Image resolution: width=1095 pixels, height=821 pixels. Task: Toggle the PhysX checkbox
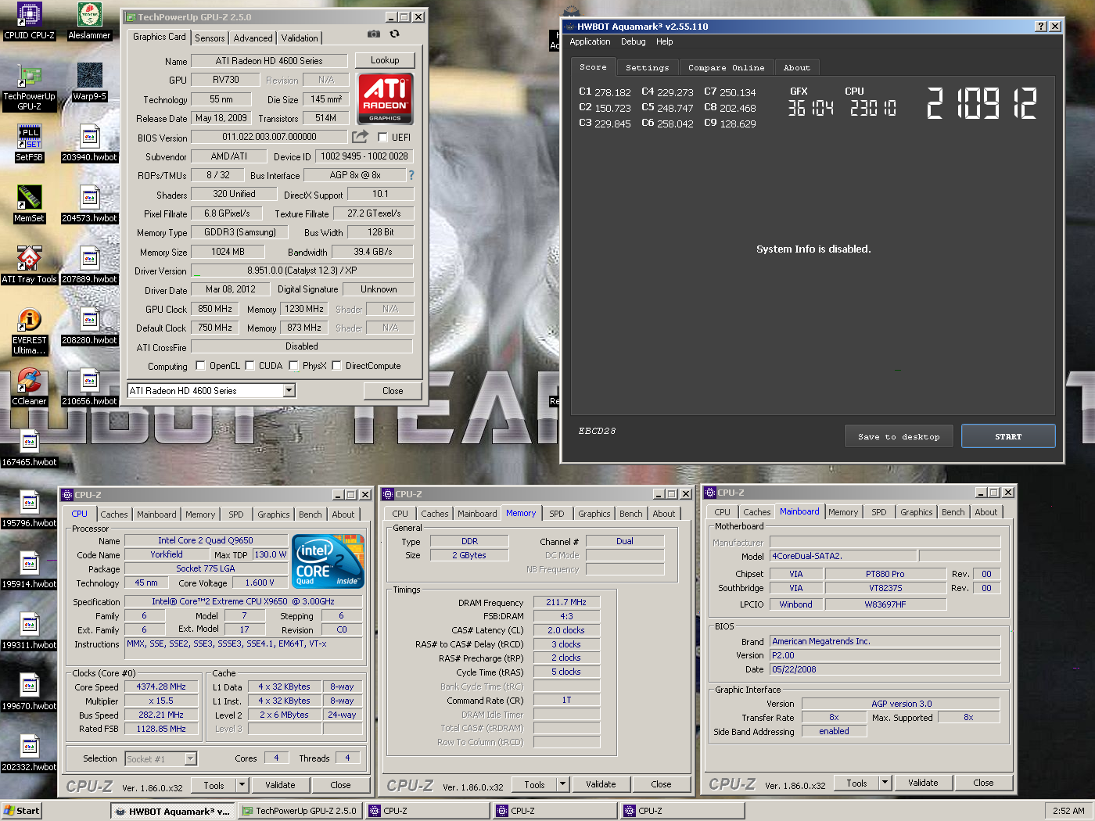pos(293,365)
